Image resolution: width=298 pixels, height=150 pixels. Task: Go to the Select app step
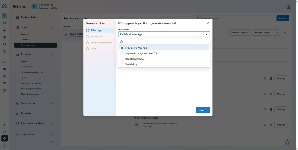coord(99,30)
